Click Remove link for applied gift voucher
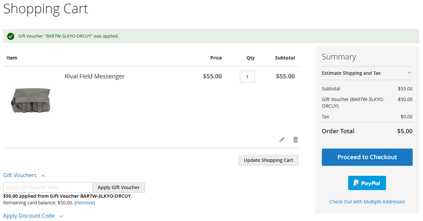Screen dimensions: 423x221 pos(85,203)
